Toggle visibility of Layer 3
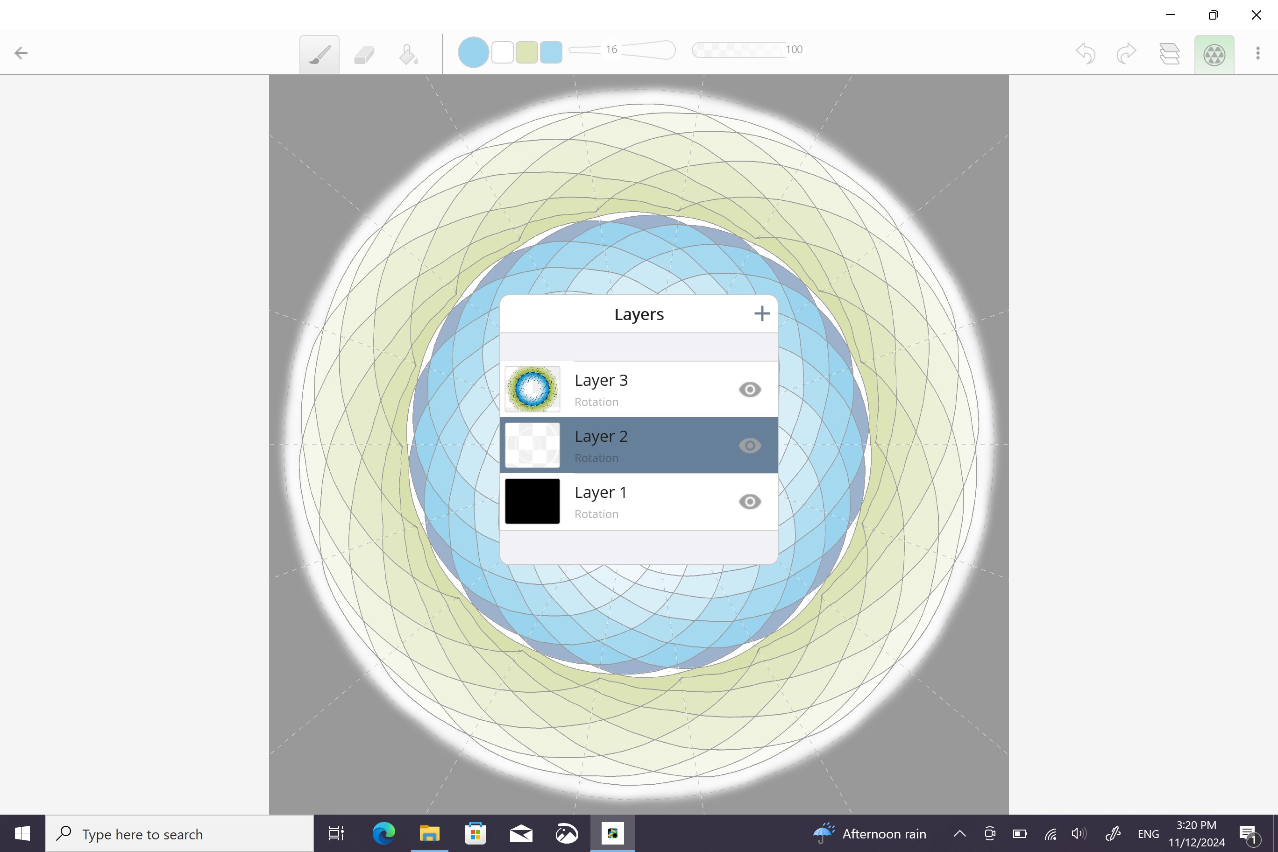The image size is (1278, 852). [750, 390]
